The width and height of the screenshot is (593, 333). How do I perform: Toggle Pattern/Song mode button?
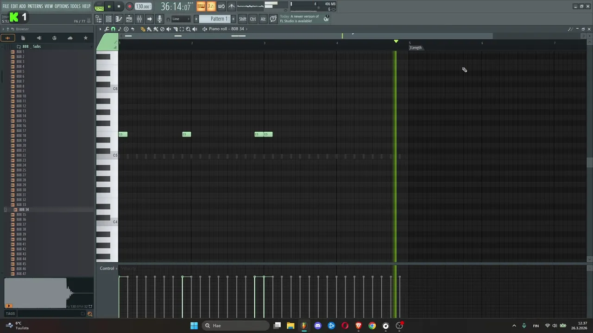coord(99,6)
